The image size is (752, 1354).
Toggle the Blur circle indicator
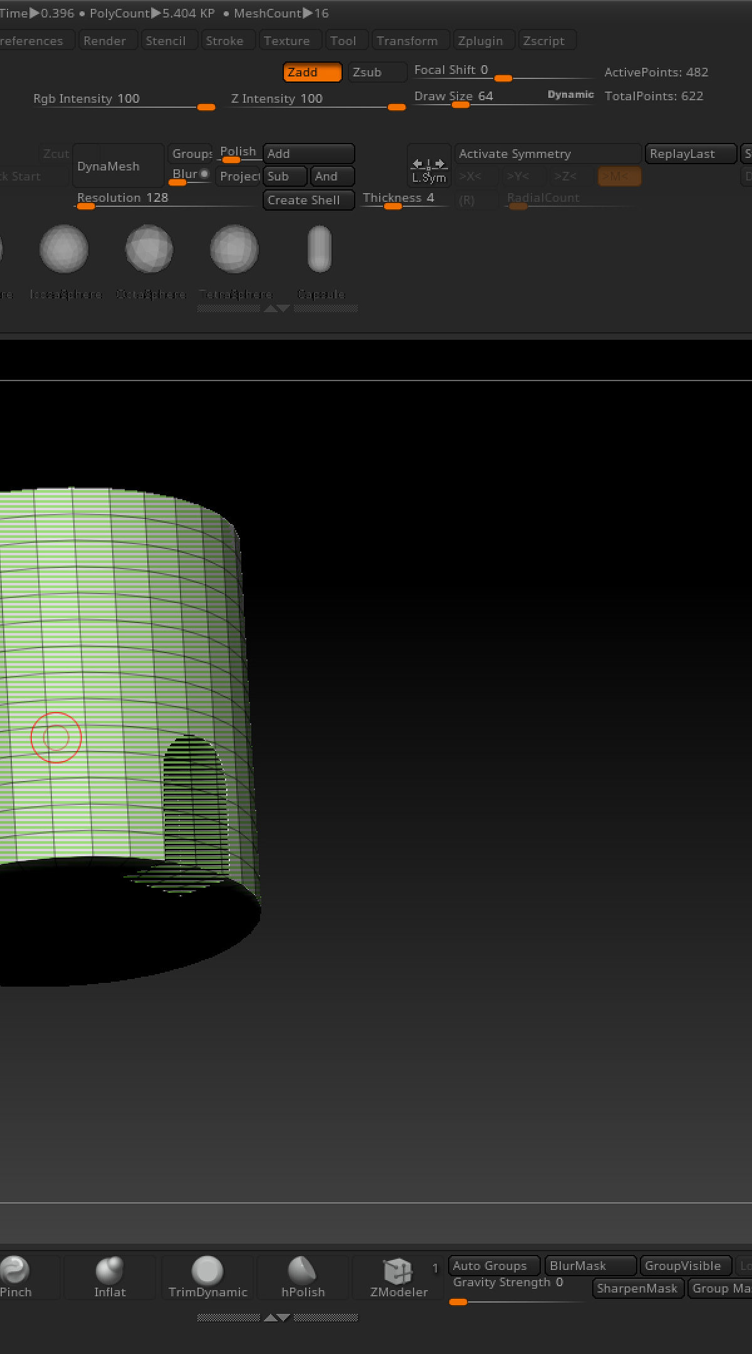coord(204,174)
